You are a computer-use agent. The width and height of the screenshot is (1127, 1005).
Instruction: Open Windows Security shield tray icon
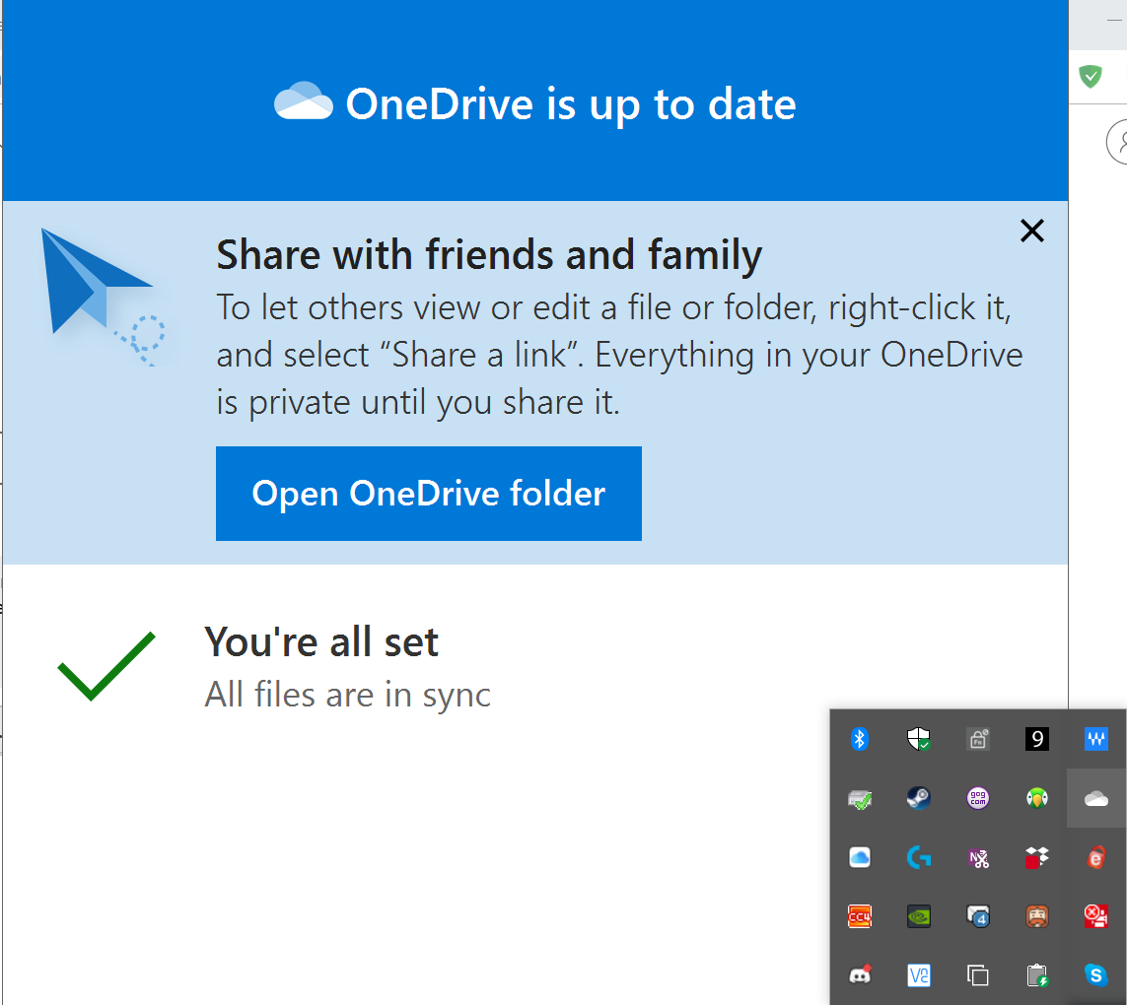pos(919,739)
